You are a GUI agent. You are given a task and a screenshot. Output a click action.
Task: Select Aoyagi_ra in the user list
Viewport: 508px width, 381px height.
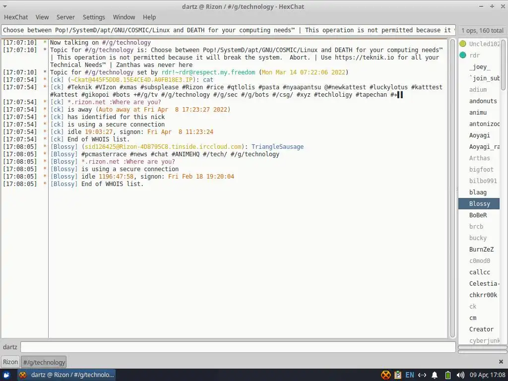[479, 146]
